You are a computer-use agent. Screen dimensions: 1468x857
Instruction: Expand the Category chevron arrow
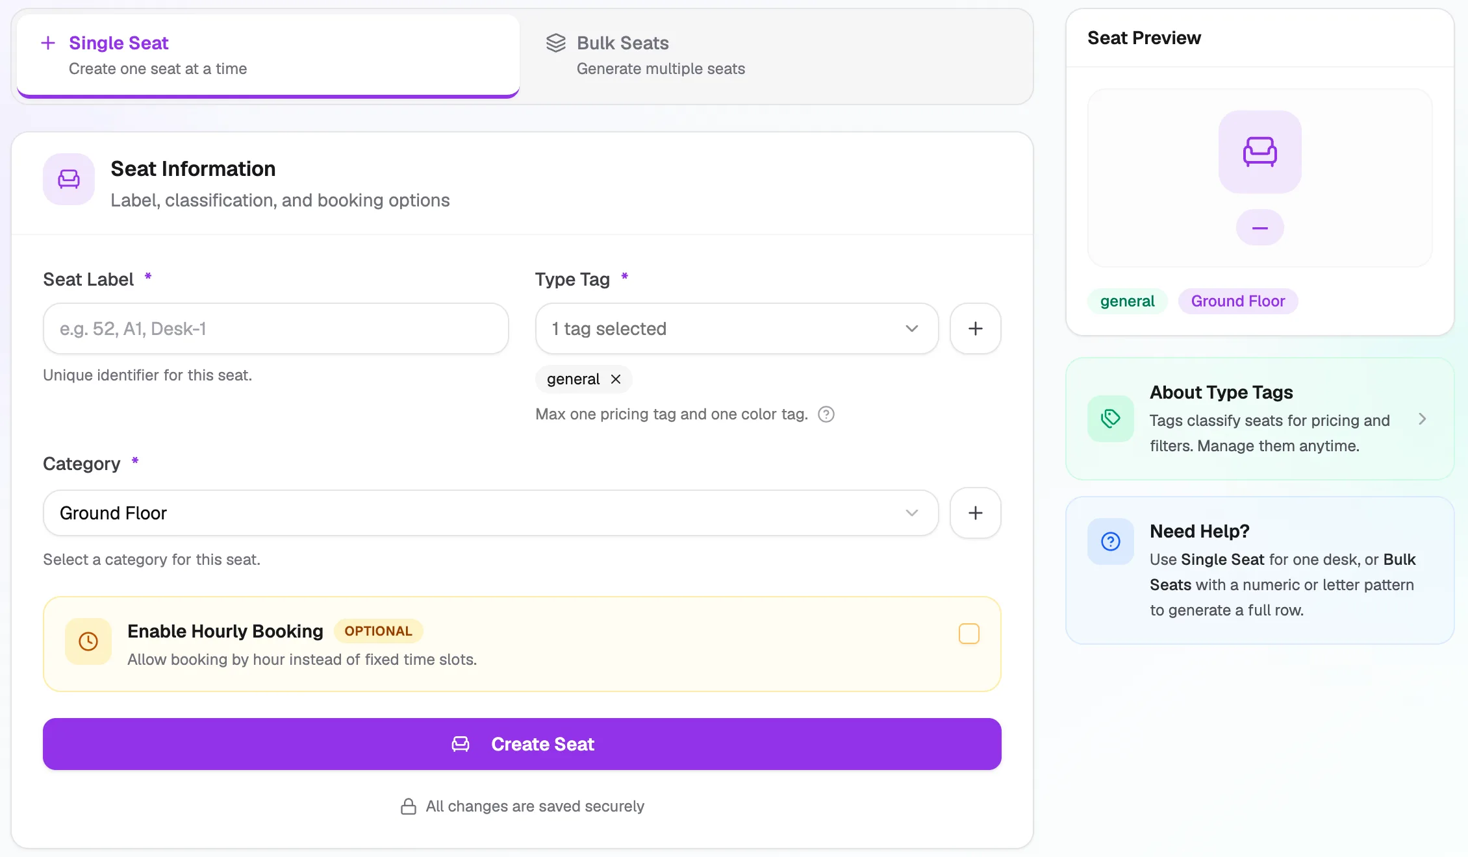tap(912, 513)
